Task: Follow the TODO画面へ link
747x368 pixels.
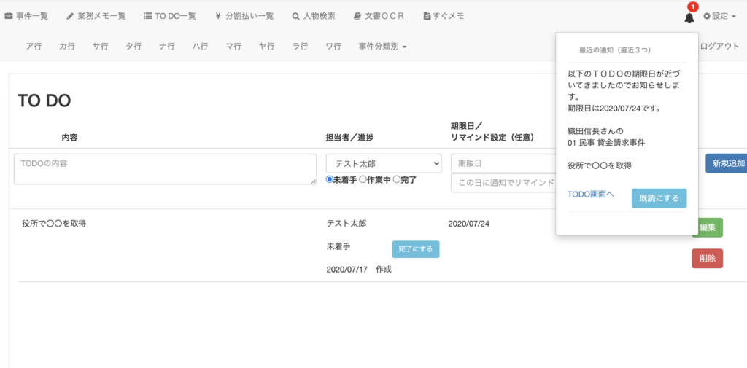Action: (x=591, y=195)
